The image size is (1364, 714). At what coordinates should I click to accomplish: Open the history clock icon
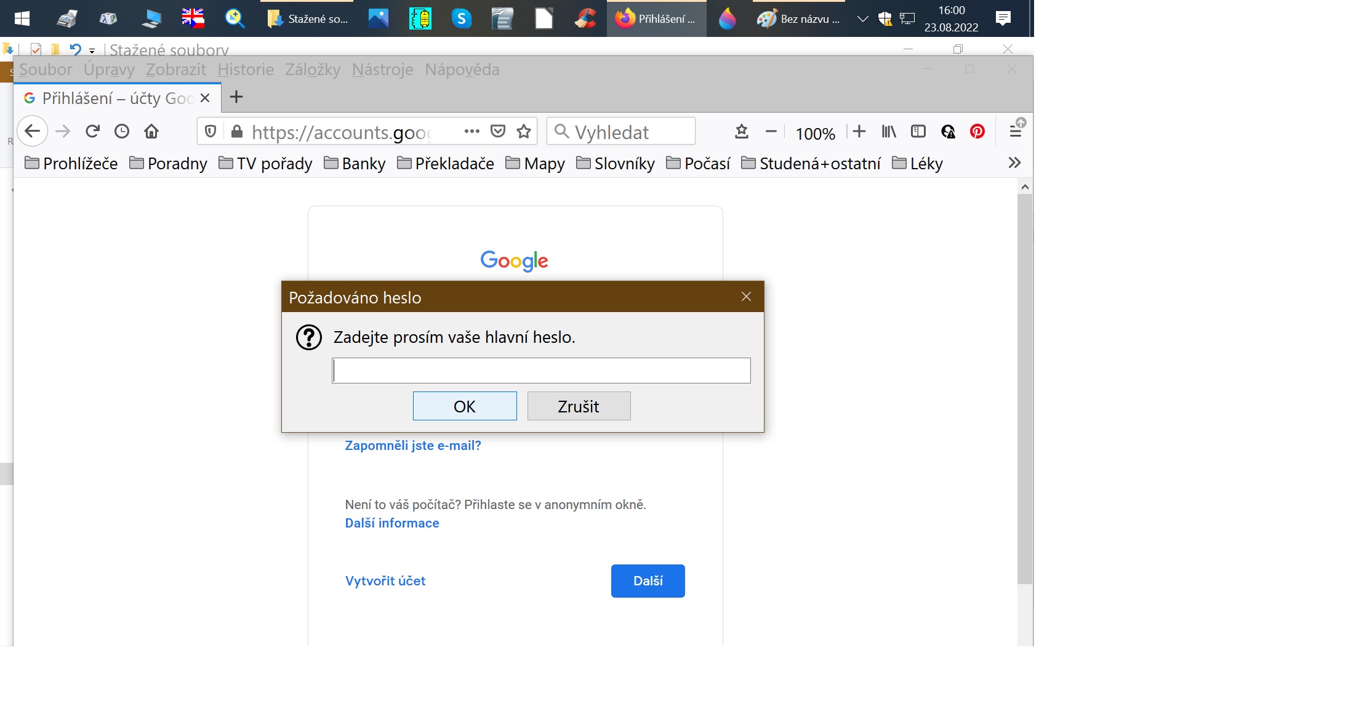point(122,131)
